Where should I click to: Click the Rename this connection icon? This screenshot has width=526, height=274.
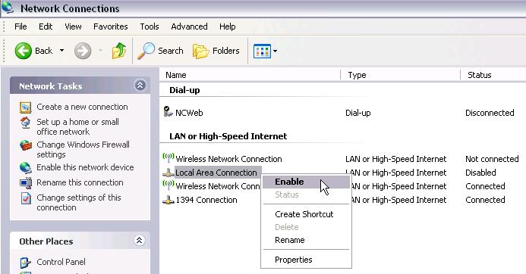26,182
